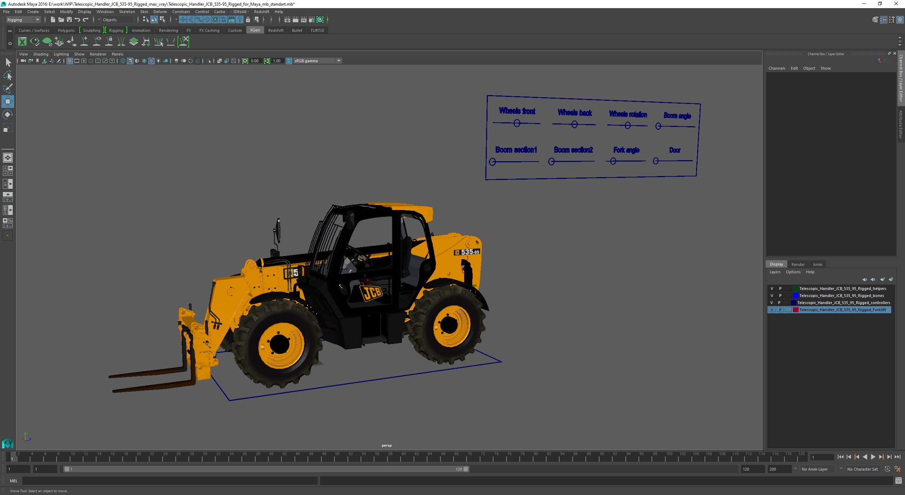Open the shelf options gear menu
Screen dimensions: 905x495
click(10, 43)
